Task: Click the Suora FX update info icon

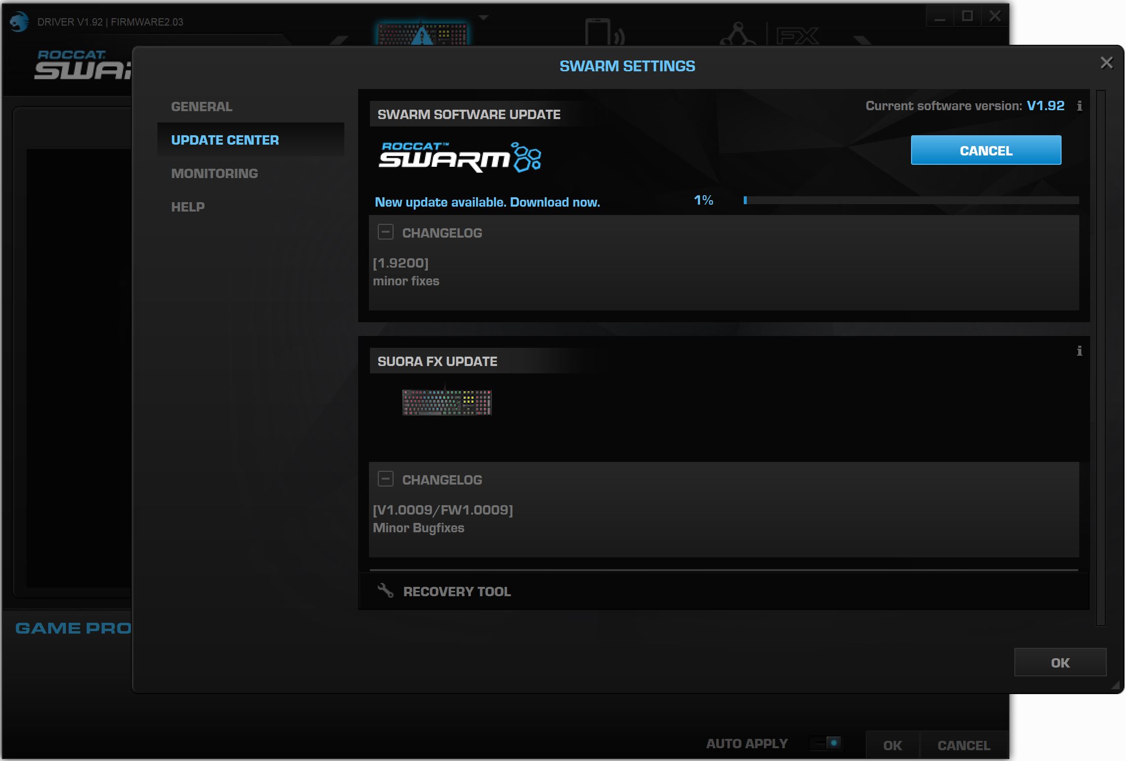Action: coord(1079,351)
